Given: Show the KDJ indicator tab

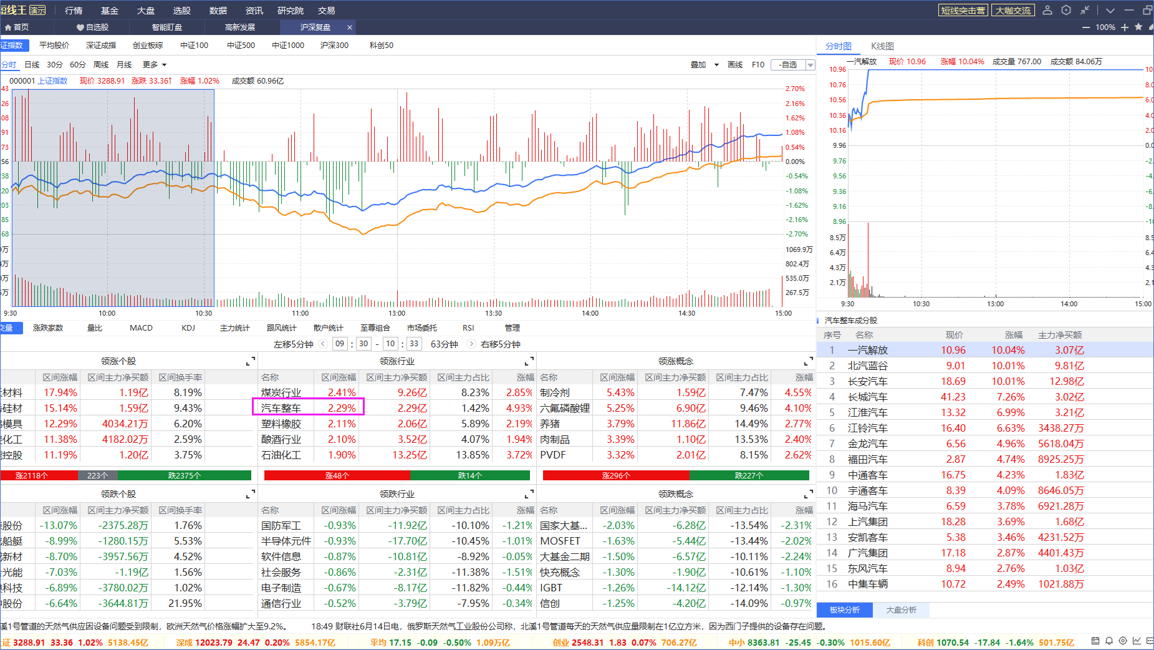Looking at the screenshot, I should (188, 328).
